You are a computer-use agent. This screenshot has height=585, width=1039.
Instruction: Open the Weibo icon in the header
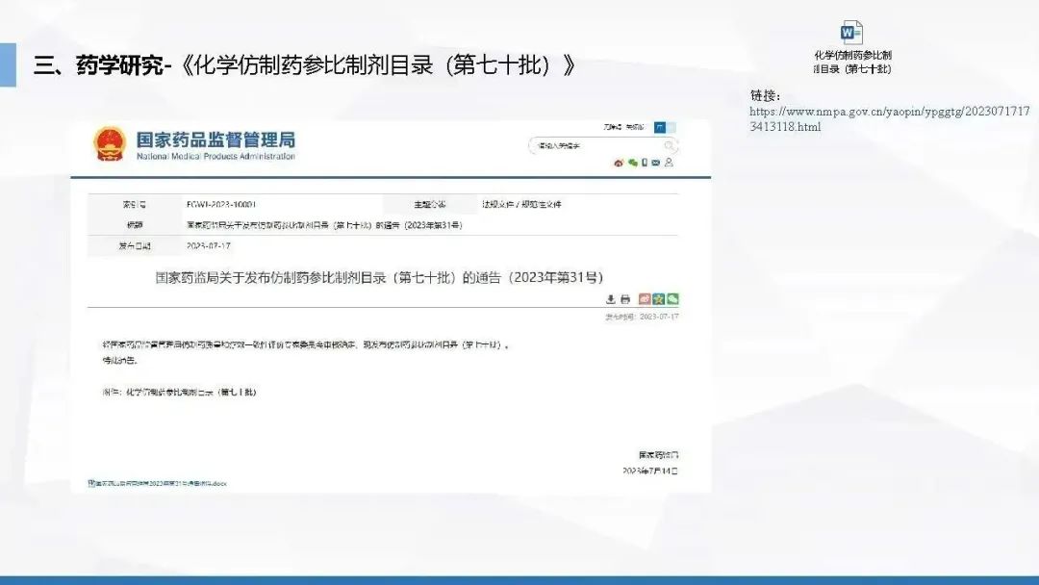click(619, 163)
